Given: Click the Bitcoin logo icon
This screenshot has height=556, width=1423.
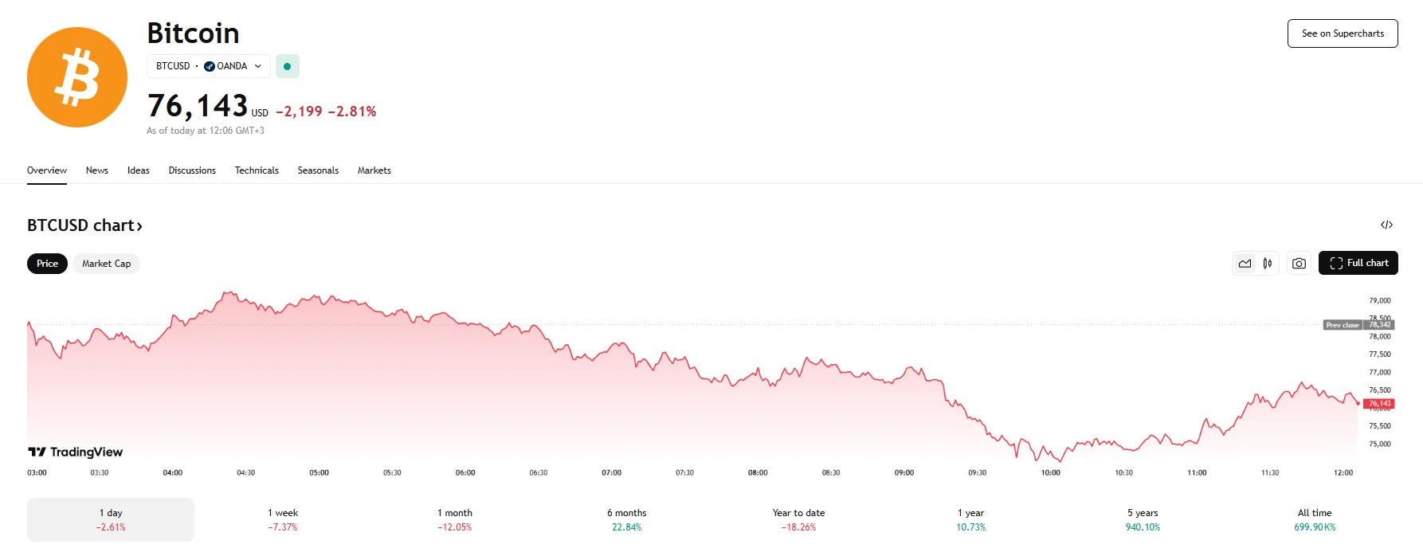Looking at the screenshot, I should pos(77,77).
